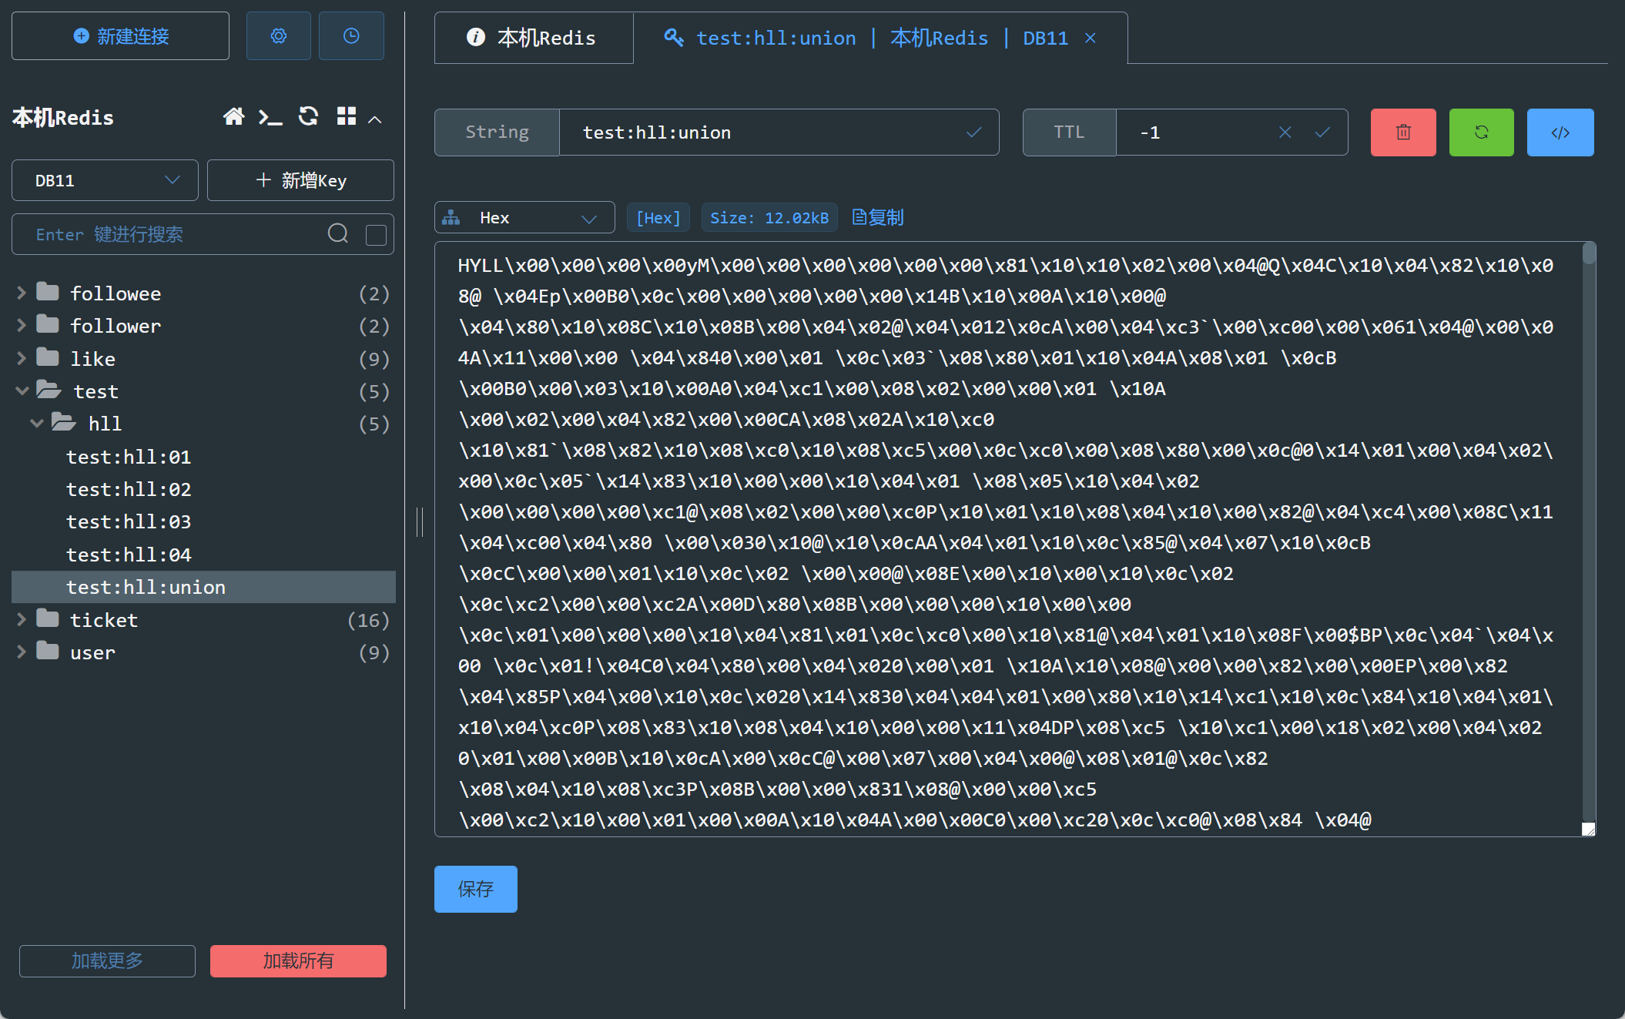The width and height of the screenshot is (1625, 1019).
Task: Switch to the 本机Redis info tab
Action: 534,38
